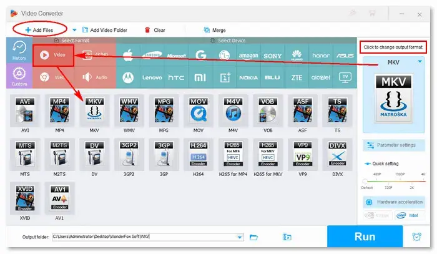Open the Microsoft device presets

tap(176, 55)
